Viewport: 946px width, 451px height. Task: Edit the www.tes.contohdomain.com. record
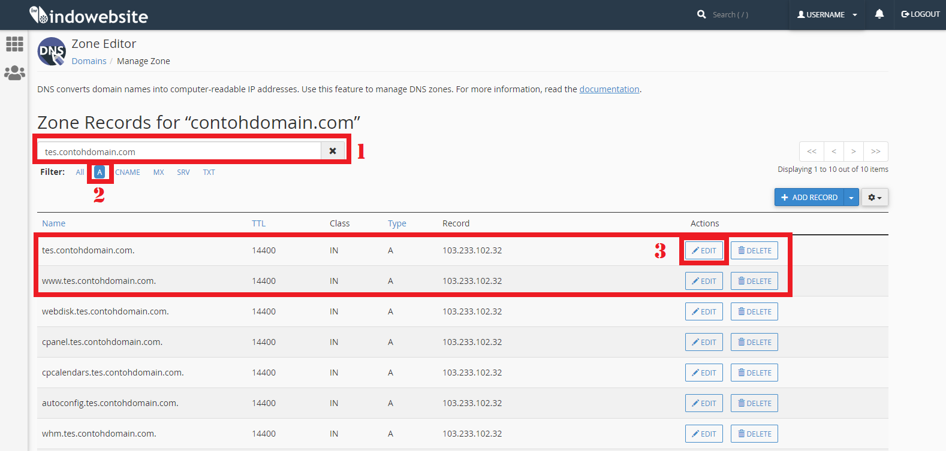tap(704, 281)
